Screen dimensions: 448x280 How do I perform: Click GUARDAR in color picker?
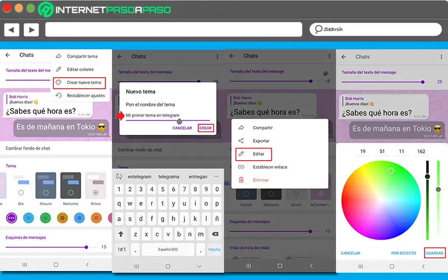tap(435, 253)
